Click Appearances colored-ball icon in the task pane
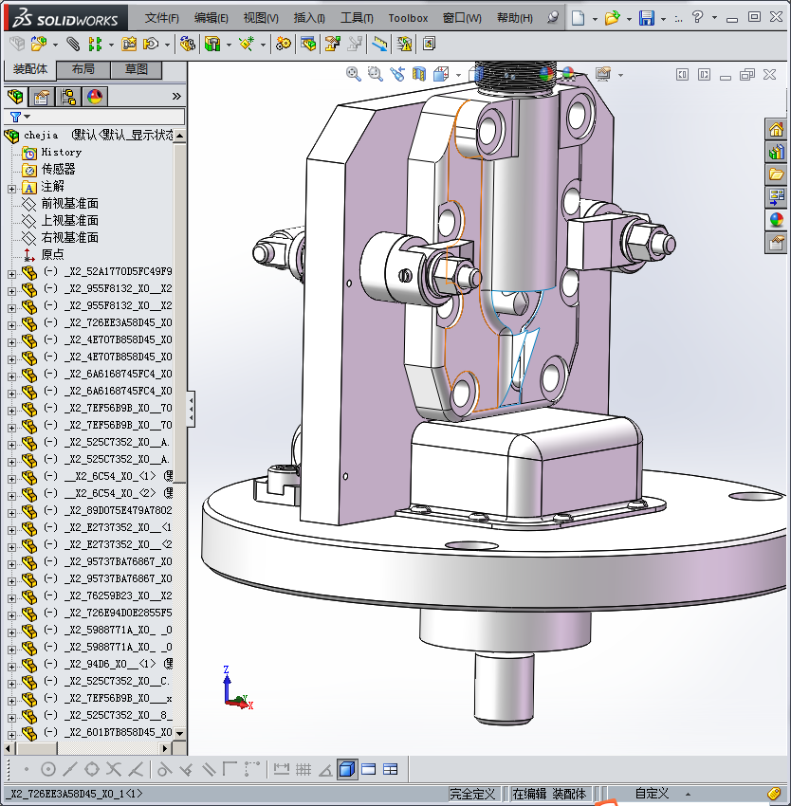Image resolution: width=791 pixels, height=806 pixels. [x=776, y=220]
